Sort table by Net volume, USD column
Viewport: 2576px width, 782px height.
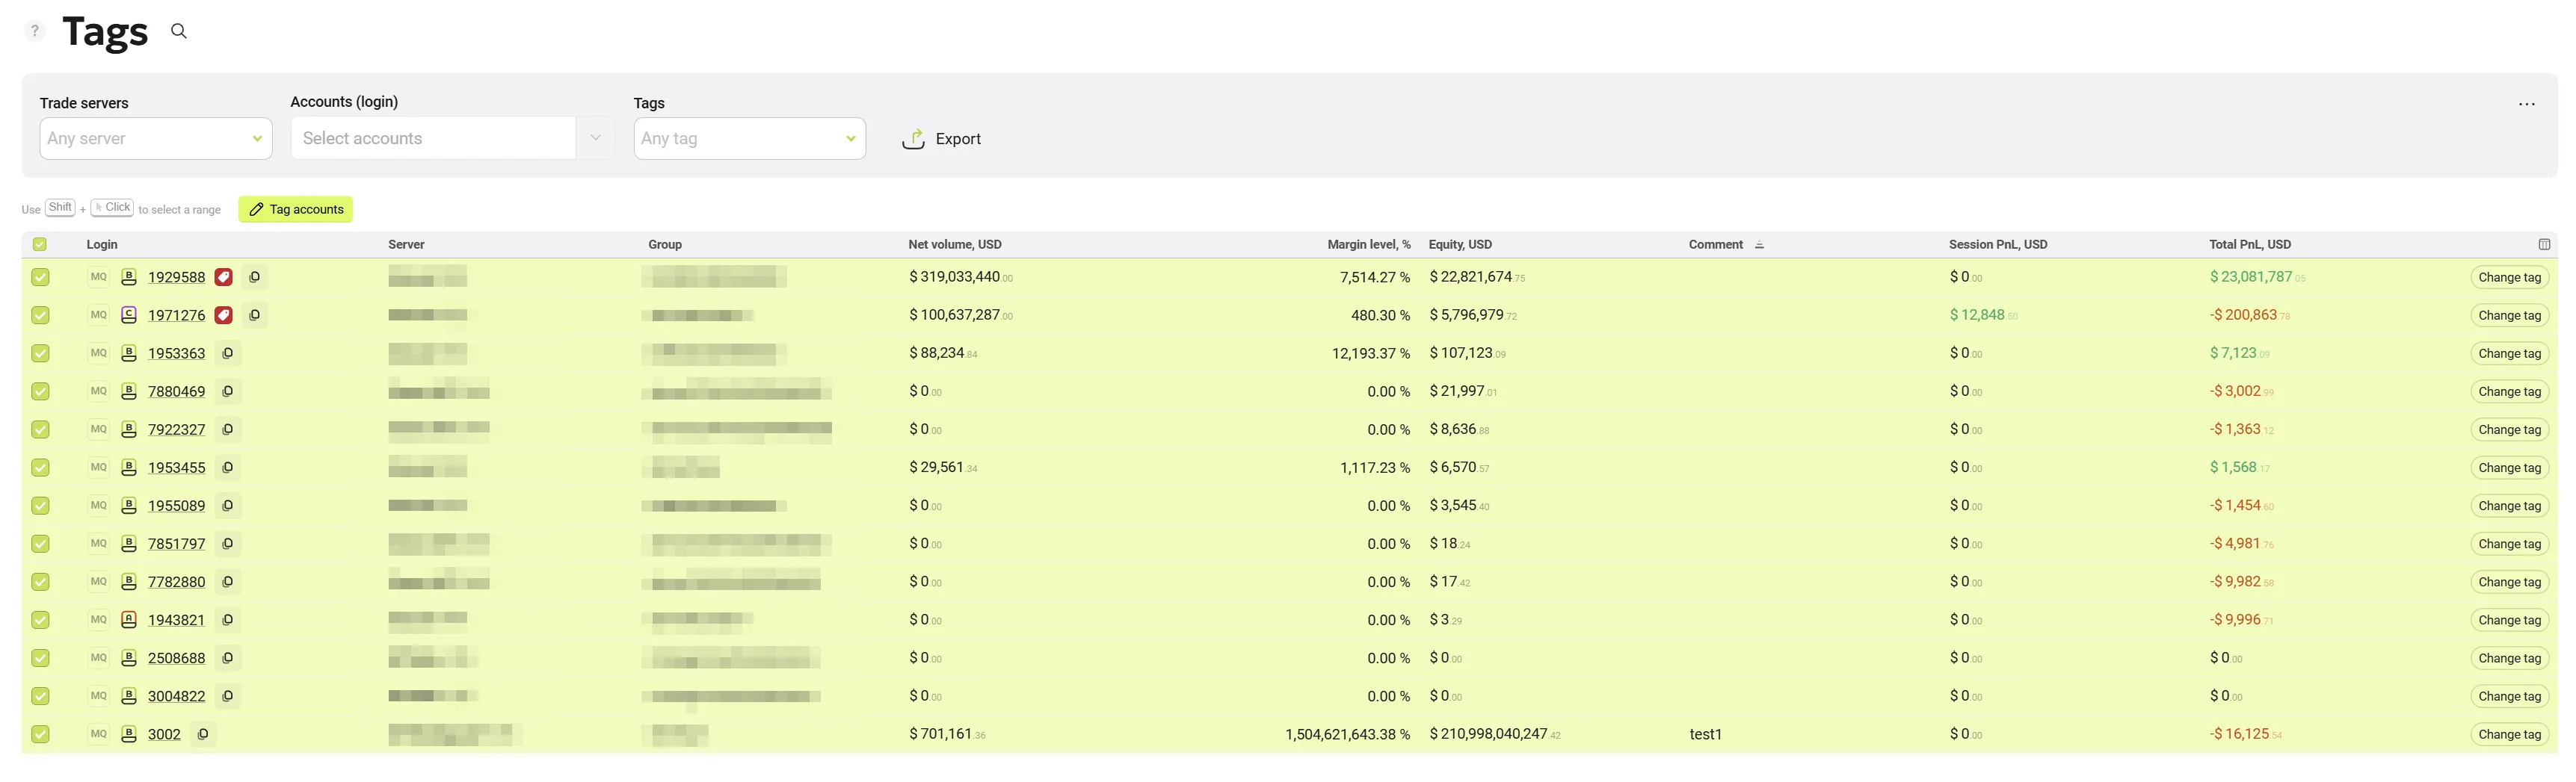click(x=954, y=245)
